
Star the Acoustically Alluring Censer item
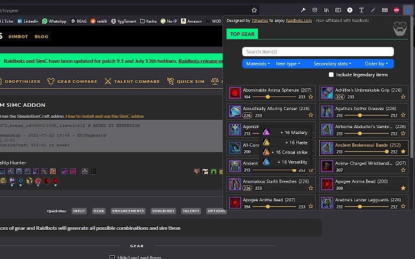tap(311, 115)
